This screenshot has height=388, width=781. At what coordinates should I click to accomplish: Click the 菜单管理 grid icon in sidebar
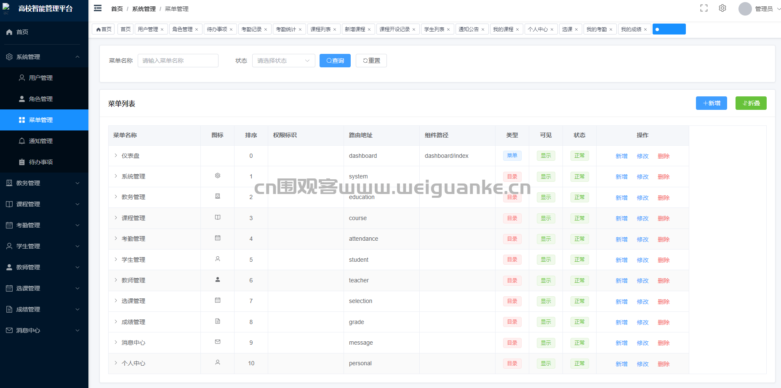point(22,120)
